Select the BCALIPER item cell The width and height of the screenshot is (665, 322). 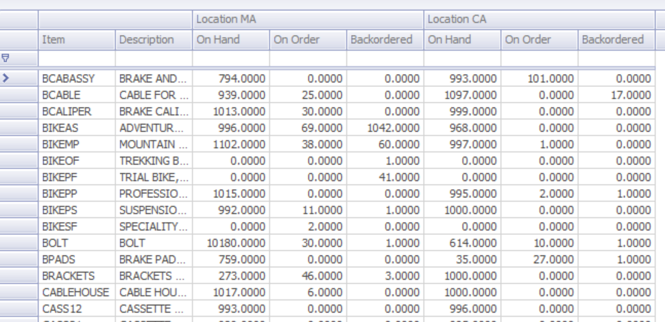[77, 112]
